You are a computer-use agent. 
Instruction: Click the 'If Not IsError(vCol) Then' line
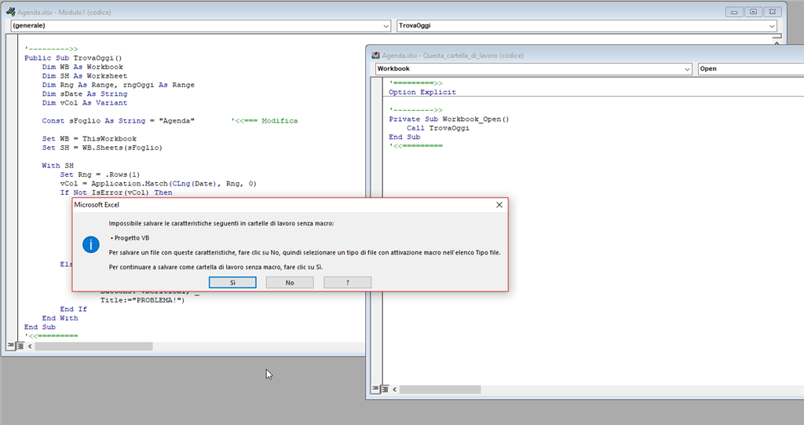[116, 192]
